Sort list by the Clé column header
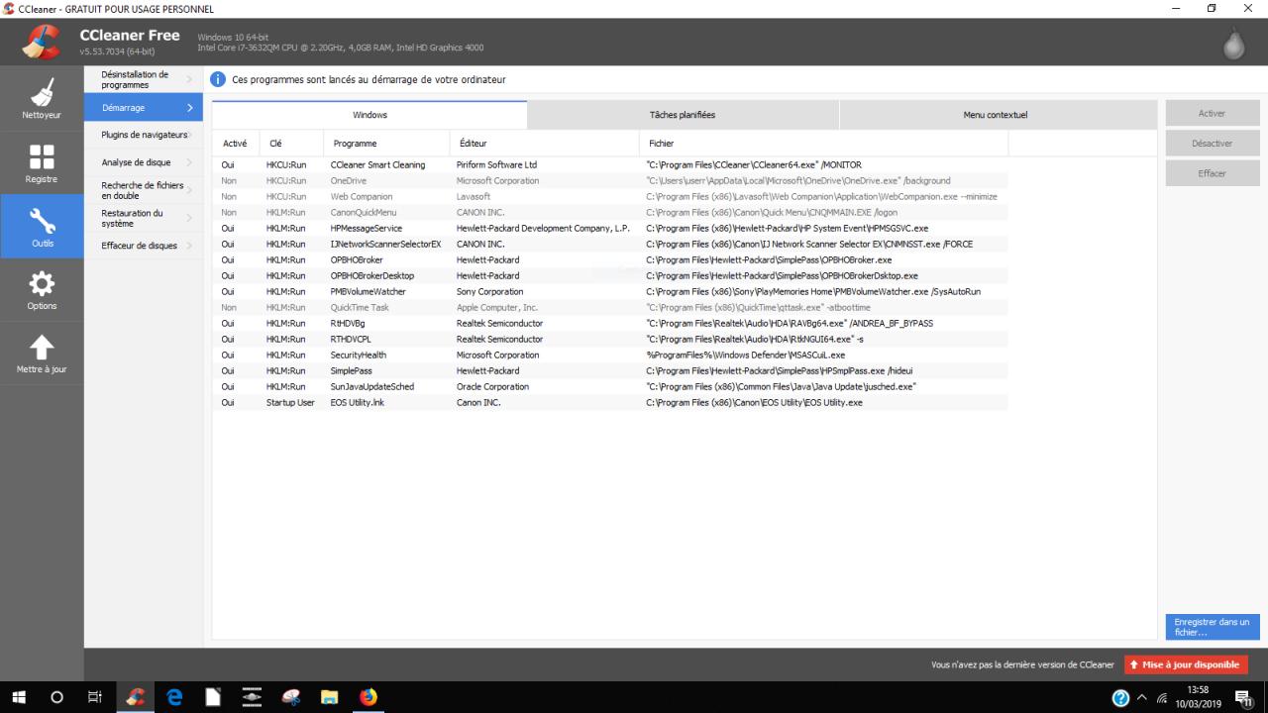This screenshot has width=1268, height=713. pyautogui.click(x=292, y=144)
